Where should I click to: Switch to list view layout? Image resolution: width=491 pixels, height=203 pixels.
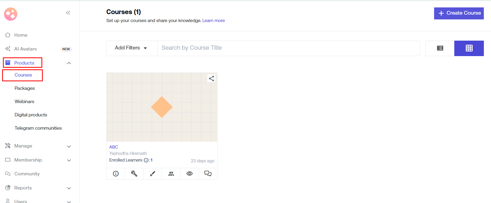(x=440, y=48)
